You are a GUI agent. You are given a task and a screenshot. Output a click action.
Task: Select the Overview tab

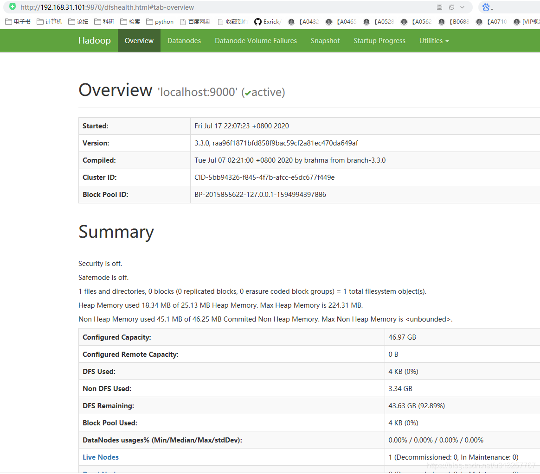click(139, 41)
